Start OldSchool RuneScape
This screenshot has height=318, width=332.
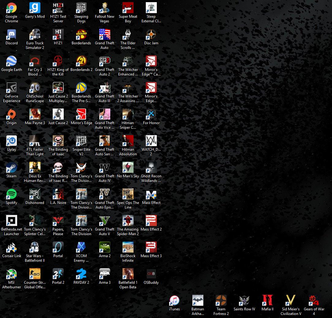pos(35,87)
